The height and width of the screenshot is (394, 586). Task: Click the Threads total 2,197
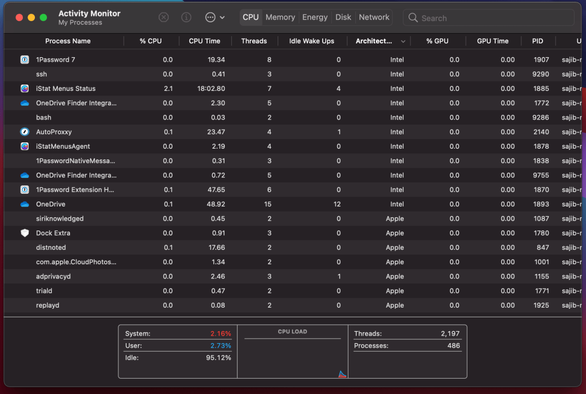[x=450, y=333]
